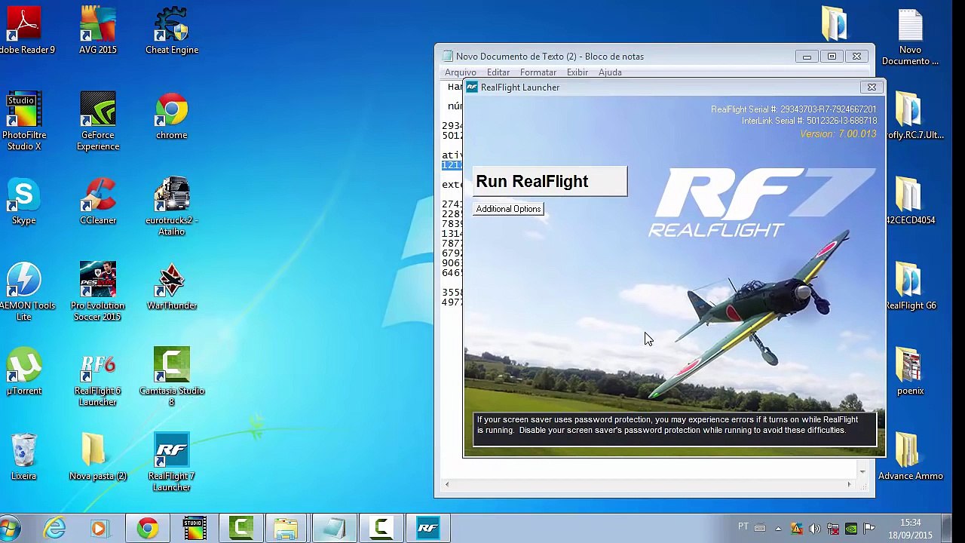Select the desktop folder above the RealFlight Launcher window
This screenshot has width=965, height=543.
click(x=835, y=24)
